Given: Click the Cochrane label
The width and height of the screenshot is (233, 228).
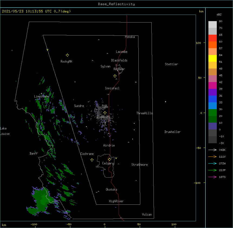Looking at the screenshot, I should [x=87, y=154].
